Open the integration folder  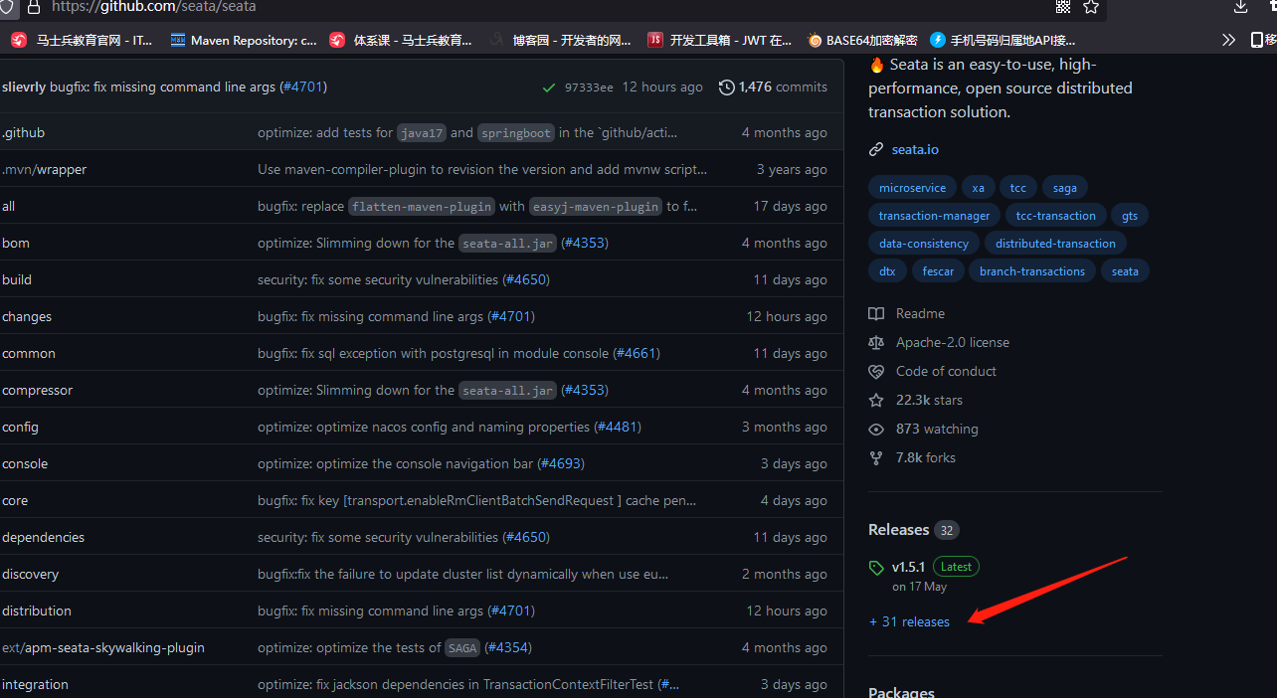coord(35,684)
